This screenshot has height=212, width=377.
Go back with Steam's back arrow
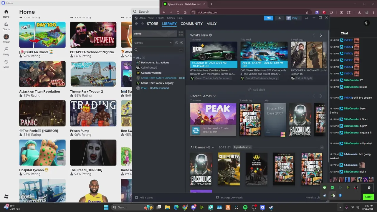(136, 24)
